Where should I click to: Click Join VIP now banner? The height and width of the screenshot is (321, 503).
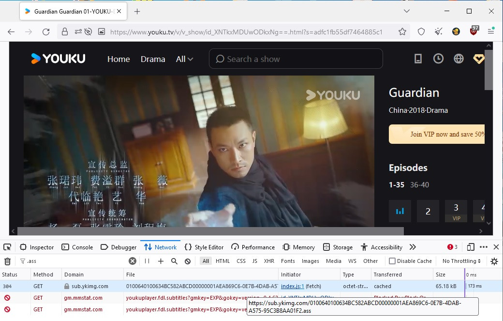(x=437, y=134)
